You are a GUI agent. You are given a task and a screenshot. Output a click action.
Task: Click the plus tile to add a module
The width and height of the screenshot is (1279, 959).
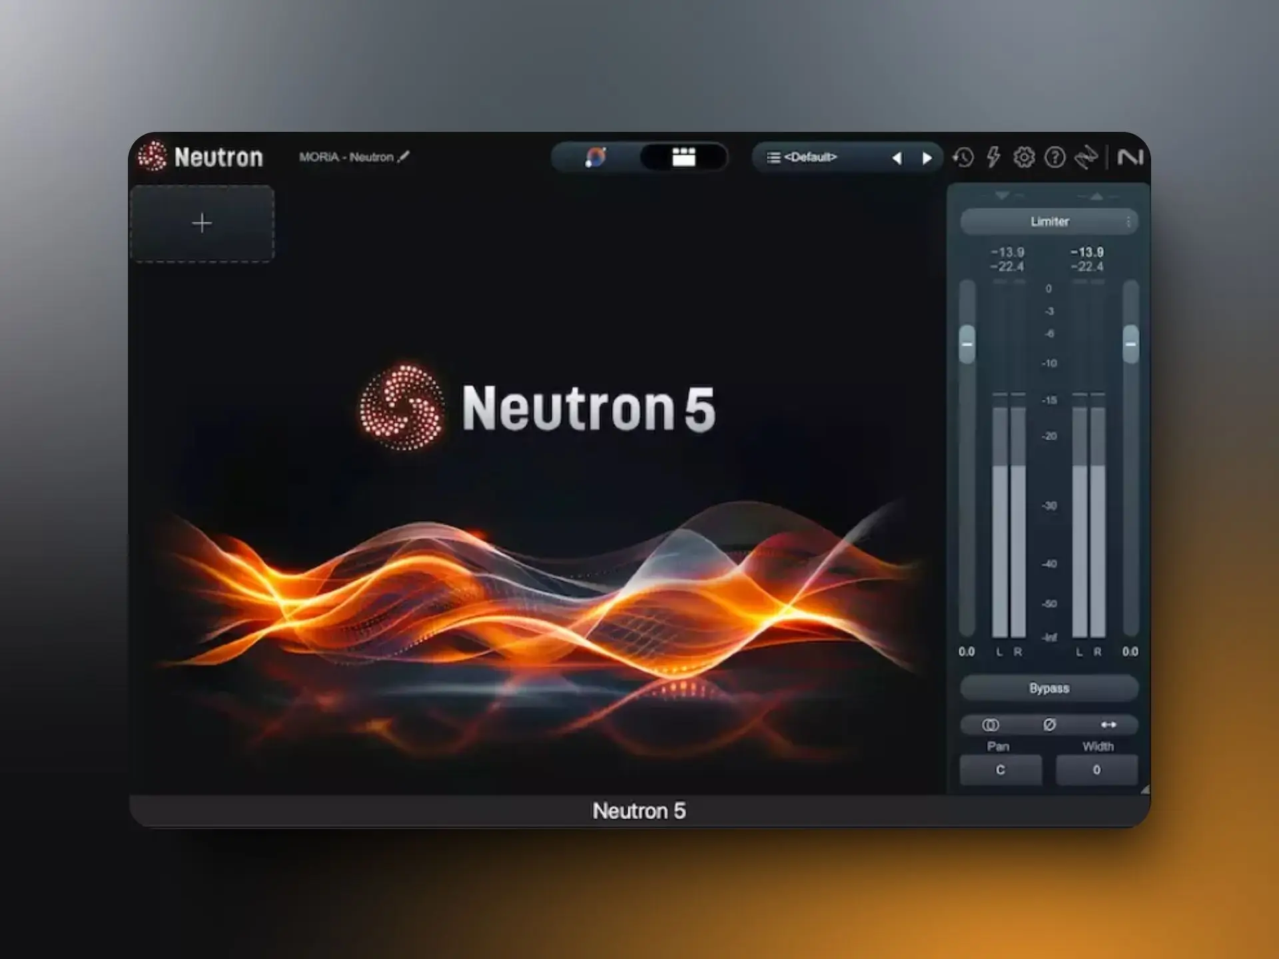coord(202,223)
